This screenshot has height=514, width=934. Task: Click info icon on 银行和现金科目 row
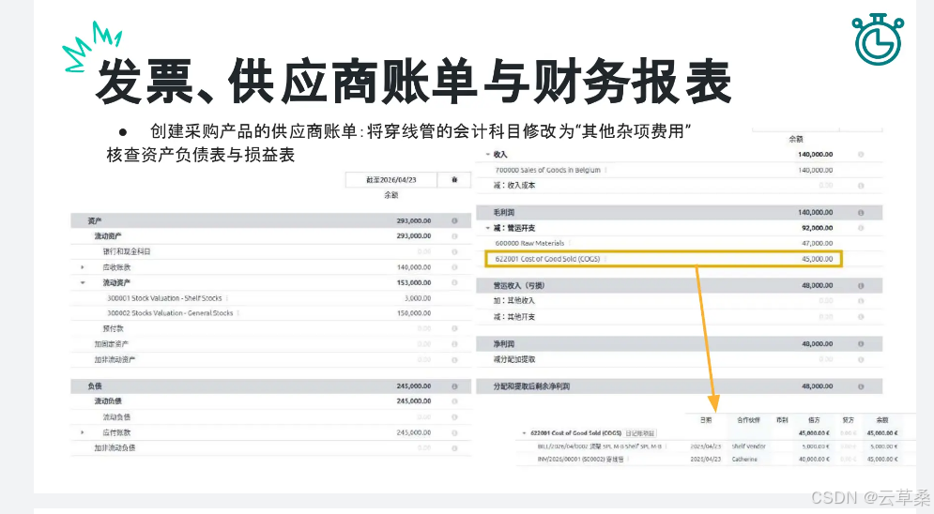(x=454, y=251)
